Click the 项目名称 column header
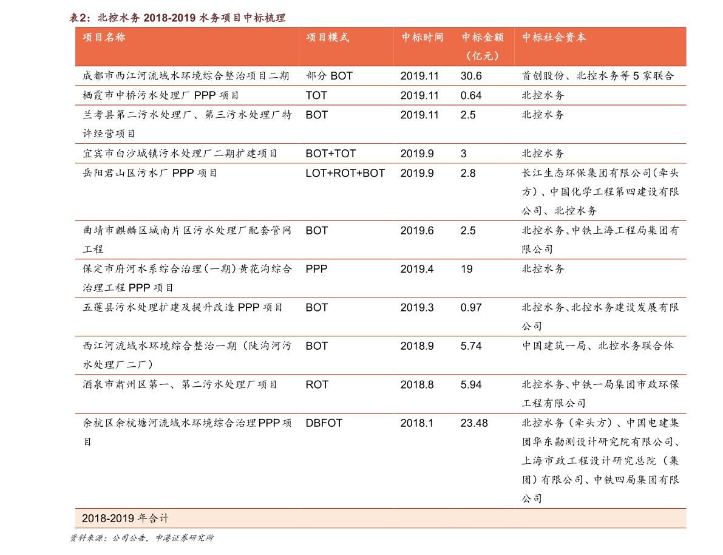This screenshot has width=723, height=555. coord(104,38)
